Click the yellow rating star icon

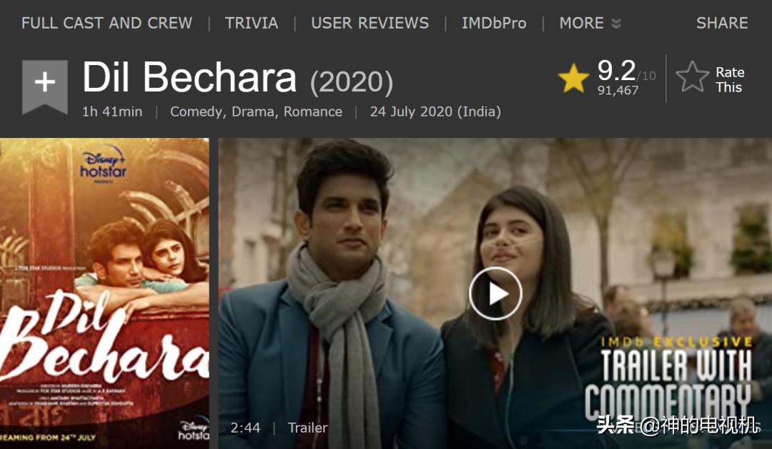point(573,78)
